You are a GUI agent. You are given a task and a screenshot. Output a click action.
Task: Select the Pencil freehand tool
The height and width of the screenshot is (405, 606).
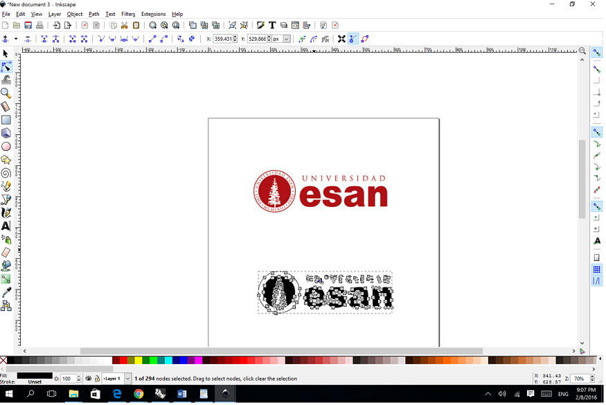click(6, 186)
